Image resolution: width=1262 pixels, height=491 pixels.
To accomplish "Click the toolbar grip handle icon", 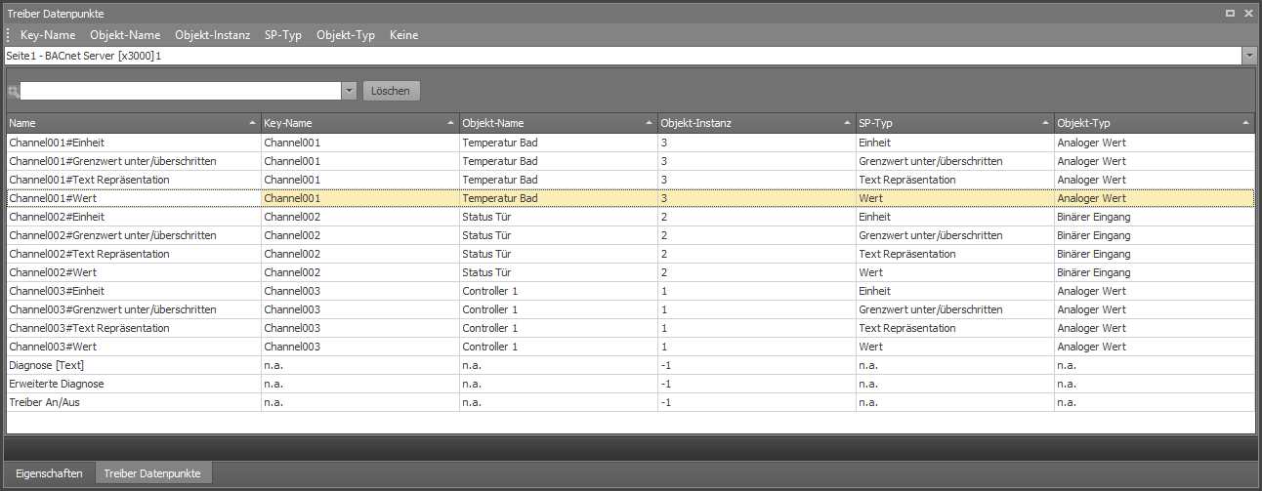I will [x=9, y=35].
